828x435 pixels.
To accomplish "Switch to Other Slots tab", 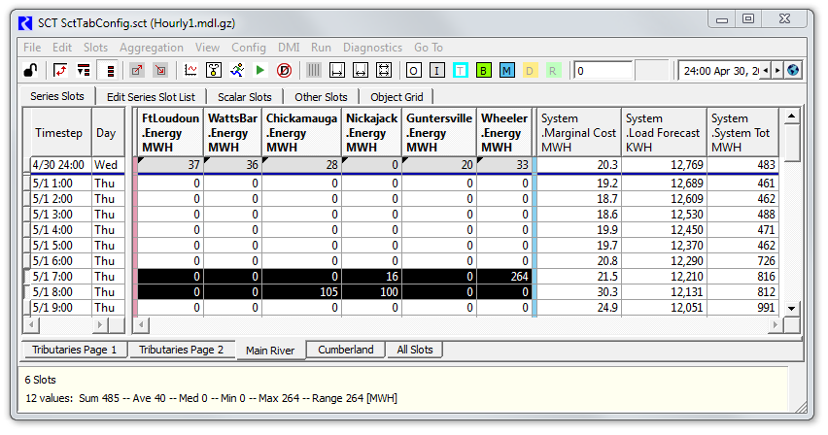I will pyautogui.click(x=321, y=97).
